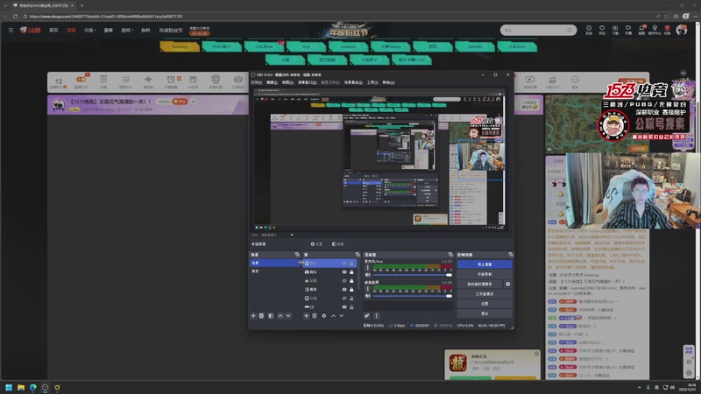Open OBS 编辑 Edit menu

pos(272,82)
